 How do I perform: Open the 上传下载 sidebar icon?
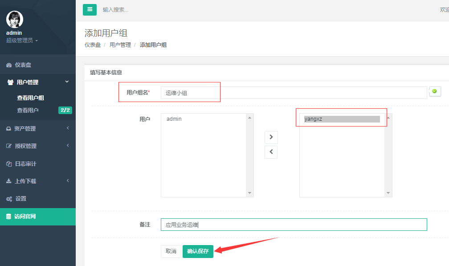(10, 181)
